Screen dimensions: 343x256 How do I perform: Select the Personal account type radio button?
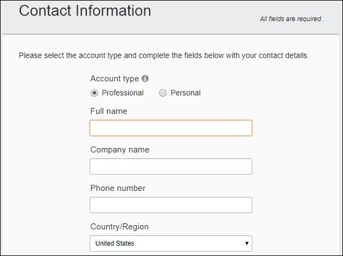[x=163, y=93]
